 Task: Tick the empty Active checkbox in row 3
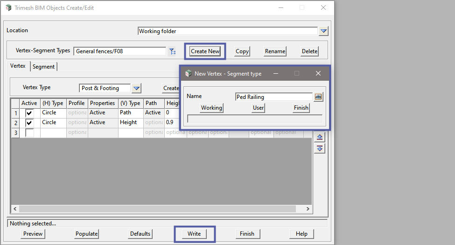pyautogui.click(x=29, y=133)
